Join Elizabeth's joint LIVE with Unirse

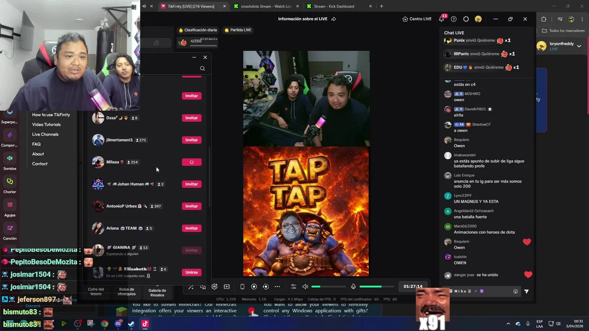(191, 272)
